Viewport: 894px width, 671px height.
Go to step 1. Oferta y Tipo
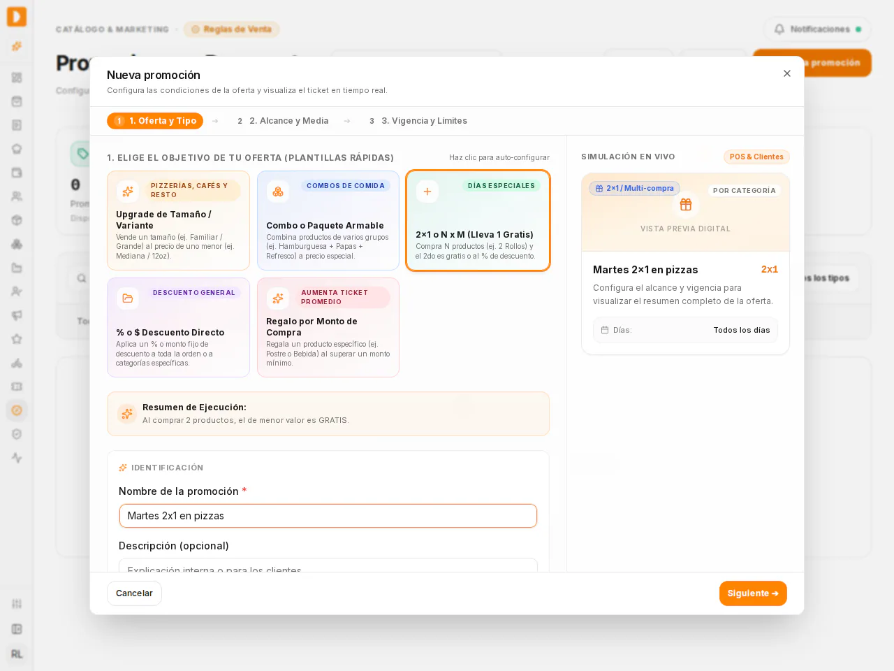(155, 121)
